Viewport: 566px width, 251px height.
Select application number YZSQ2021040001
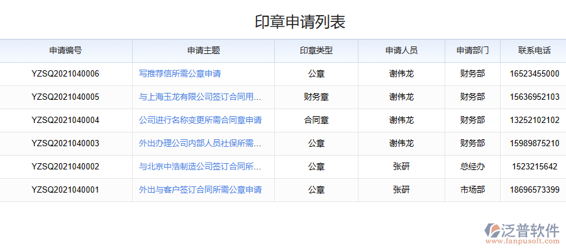(65, 190)
